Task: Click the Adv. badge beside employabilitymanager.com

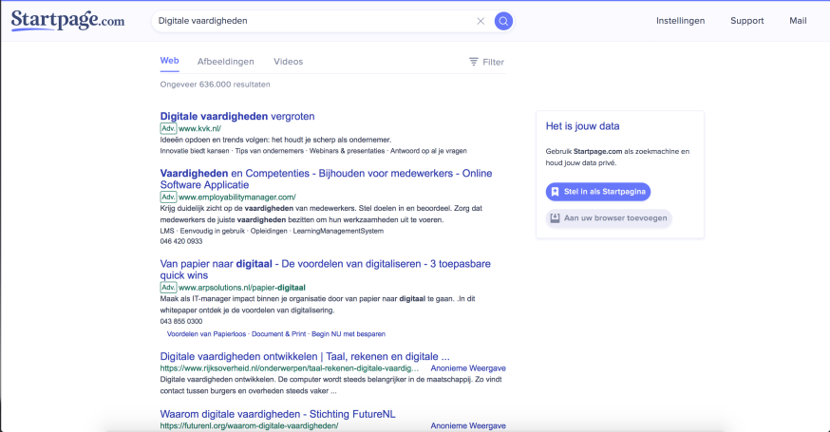Action: point(168,197)
